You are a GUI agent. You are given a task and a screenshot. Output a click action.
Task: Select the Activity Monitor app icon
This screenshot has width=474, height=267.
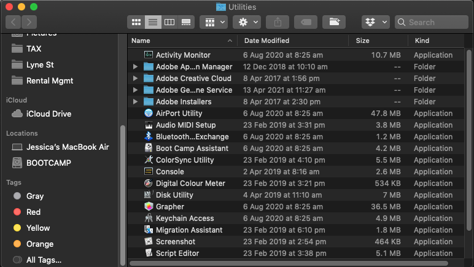(149, 55)
